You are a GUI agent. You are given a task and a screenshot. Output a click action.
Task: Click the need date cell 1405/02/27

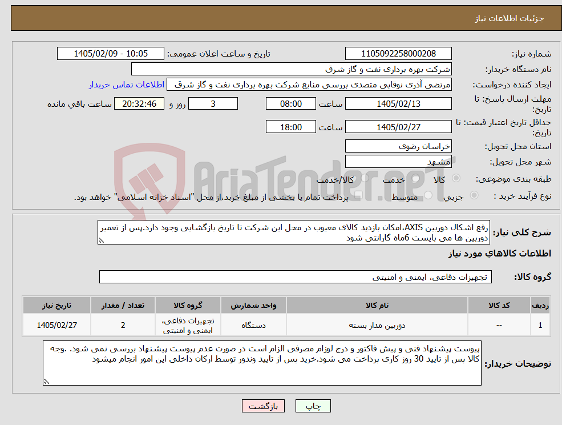pos(56,325)
